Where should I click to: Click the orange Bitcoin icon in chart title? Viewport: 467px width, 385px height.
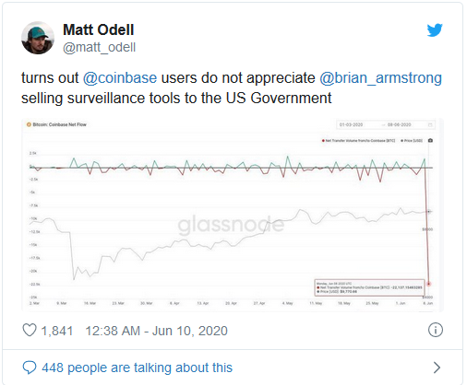coord(29,124)
